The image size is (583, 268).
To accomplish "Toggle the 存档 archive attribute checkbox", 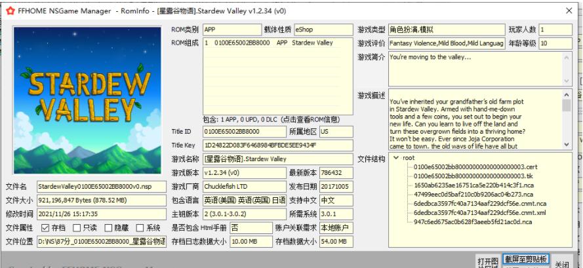I will (x=45, y=227).
